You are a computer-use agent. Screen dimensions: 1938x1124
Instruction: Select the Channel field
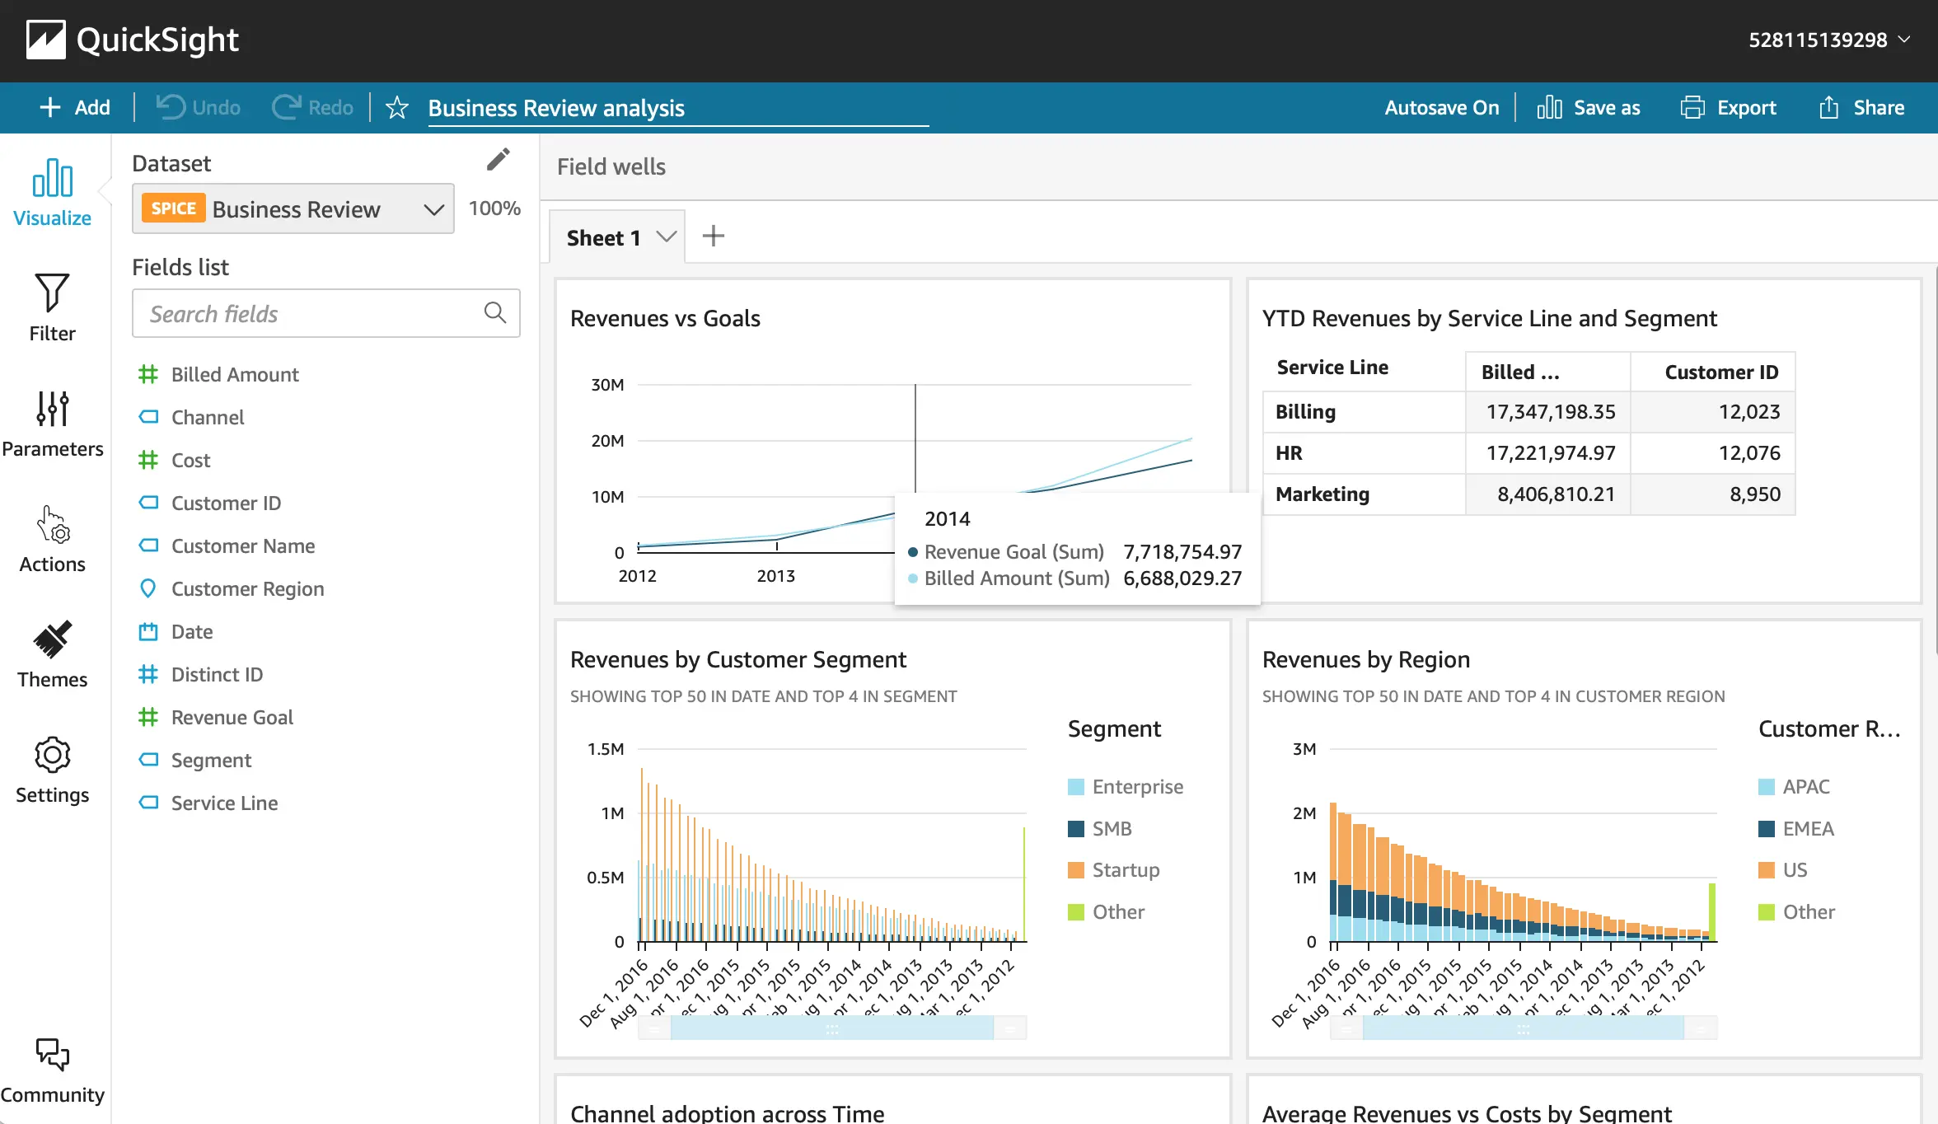point(208,417)
